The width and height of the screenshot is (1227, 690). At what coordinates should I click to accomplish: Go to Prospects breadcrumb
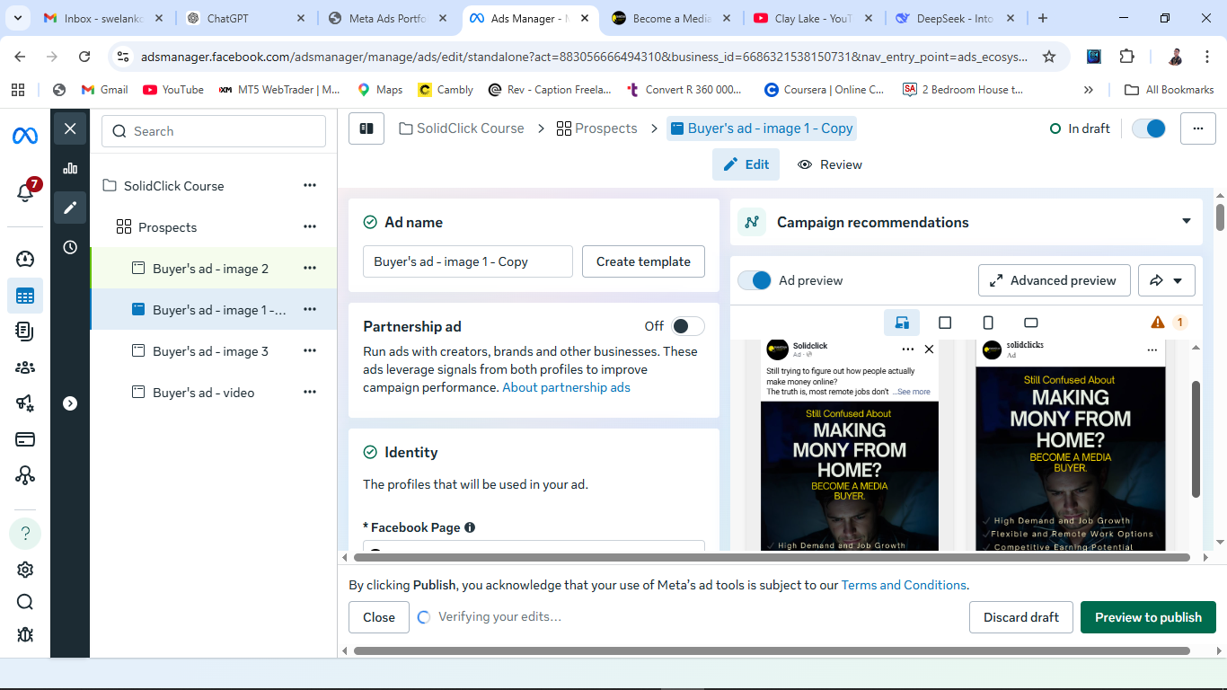coord(596,128)
